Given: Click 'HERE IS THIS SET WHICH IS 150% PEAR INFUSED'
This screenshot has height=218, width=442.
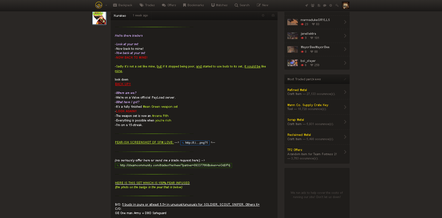Looking at the screenshot, I should click(152, 183).
